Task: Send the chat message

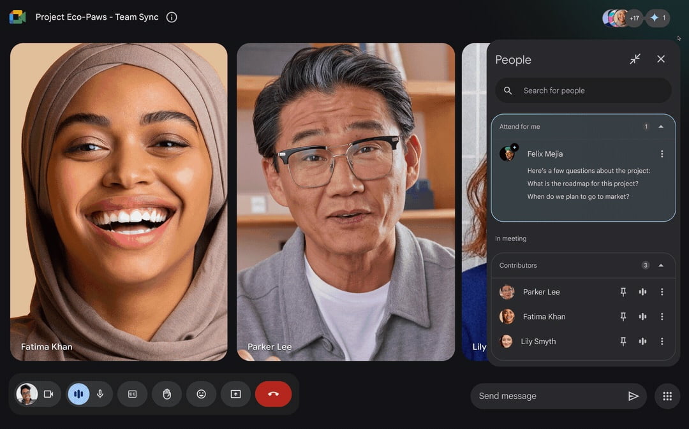Action: tap(634, 395)
